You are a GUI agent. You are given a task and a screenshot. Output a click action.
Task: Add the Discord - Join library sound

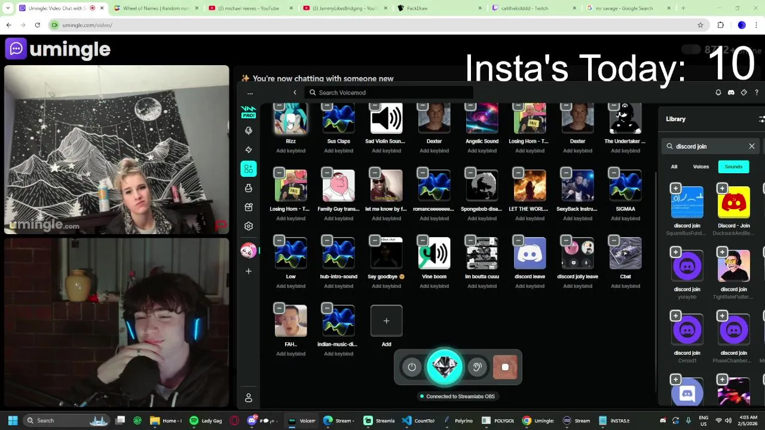tap(722, 189)
